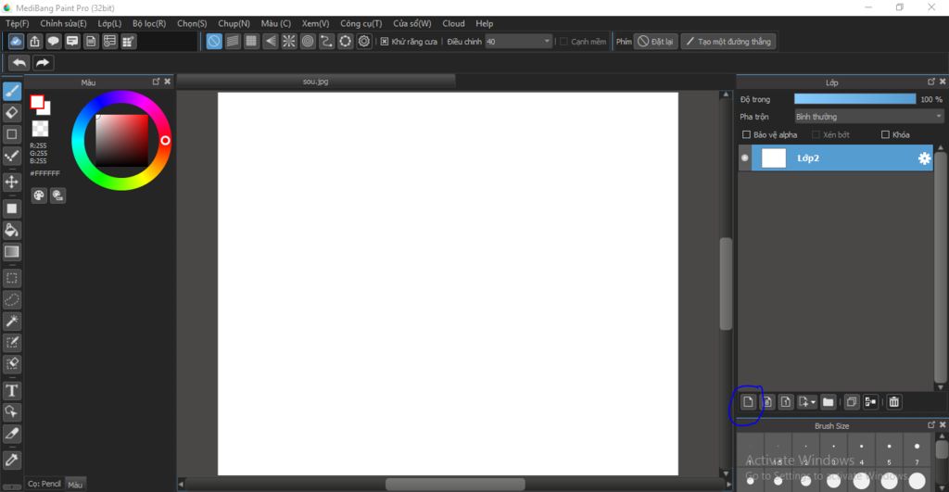Image resolution: width=949 pixels, height=492 pixels.
Task: Select the Lớp2 layer thumbnail
Action: click(x=774, y=158)
